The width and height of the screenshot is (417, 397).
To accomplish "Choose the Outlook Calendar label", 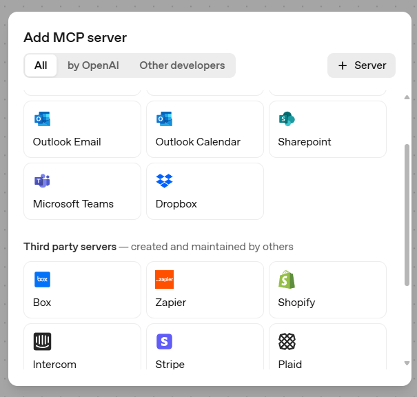I will tap(198, 142).
